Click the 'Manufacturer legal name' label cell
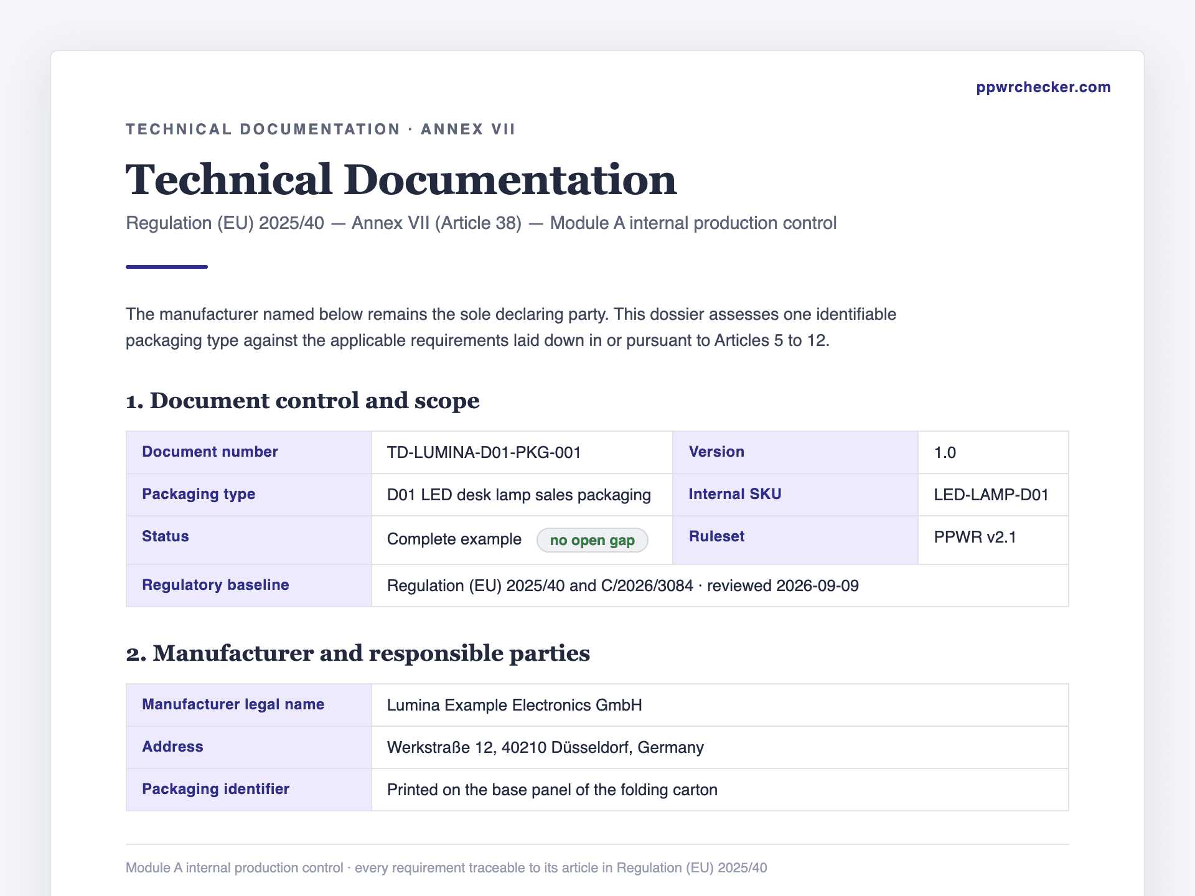The image size is (1195, 896). pyautogui.click(x=249, y=705)
